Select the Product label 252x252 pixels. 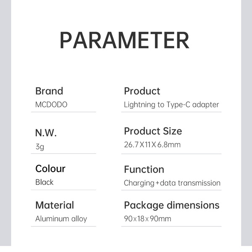point(142,91)
